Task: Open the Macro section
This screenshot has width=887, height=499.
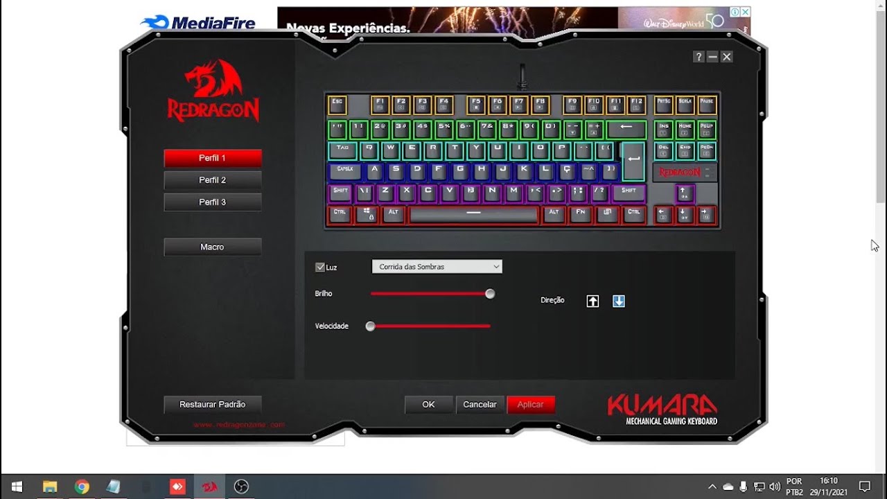Action: pos(213,247)
